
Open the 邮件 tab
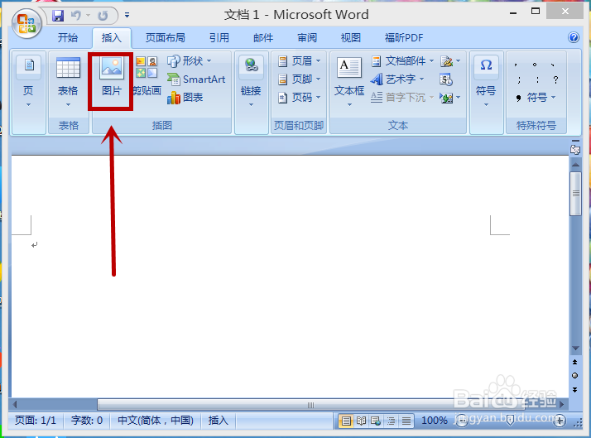pyautogui.click(x=263, y=38)
